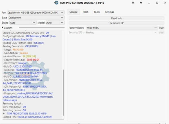Image resolution: width=169 pixels, height=124 pixels.
Task: Click Reading Device Info OK [EROFS] line
Action: (x=21, y=46)
